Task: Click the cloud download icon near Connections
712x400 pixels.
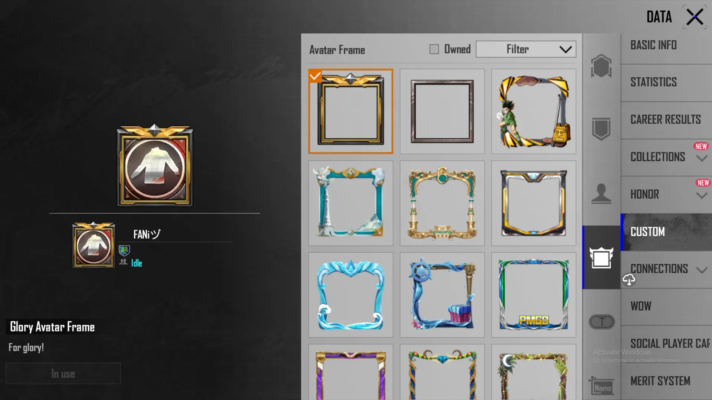Action: (629, 280)
